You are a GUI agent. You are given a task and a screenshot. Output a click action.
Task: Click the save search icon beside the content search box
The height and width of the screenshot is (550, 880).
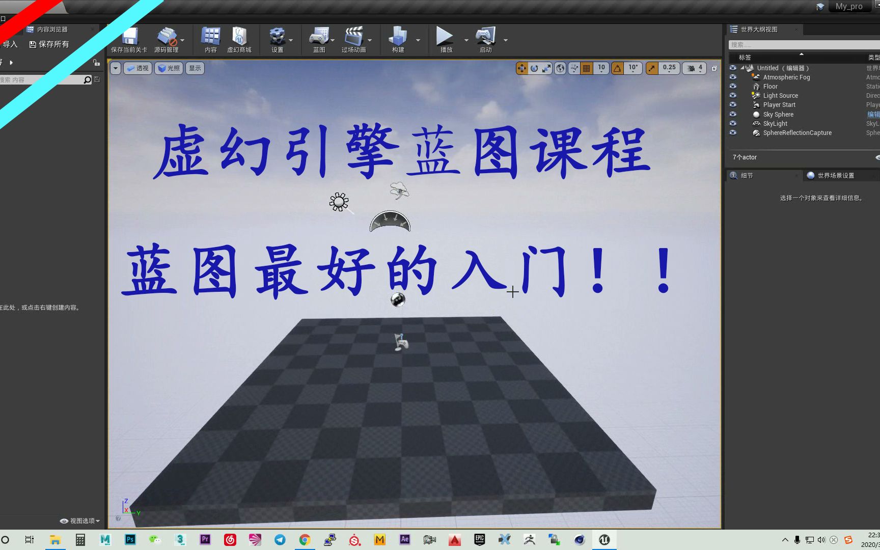tap(97, 79)
